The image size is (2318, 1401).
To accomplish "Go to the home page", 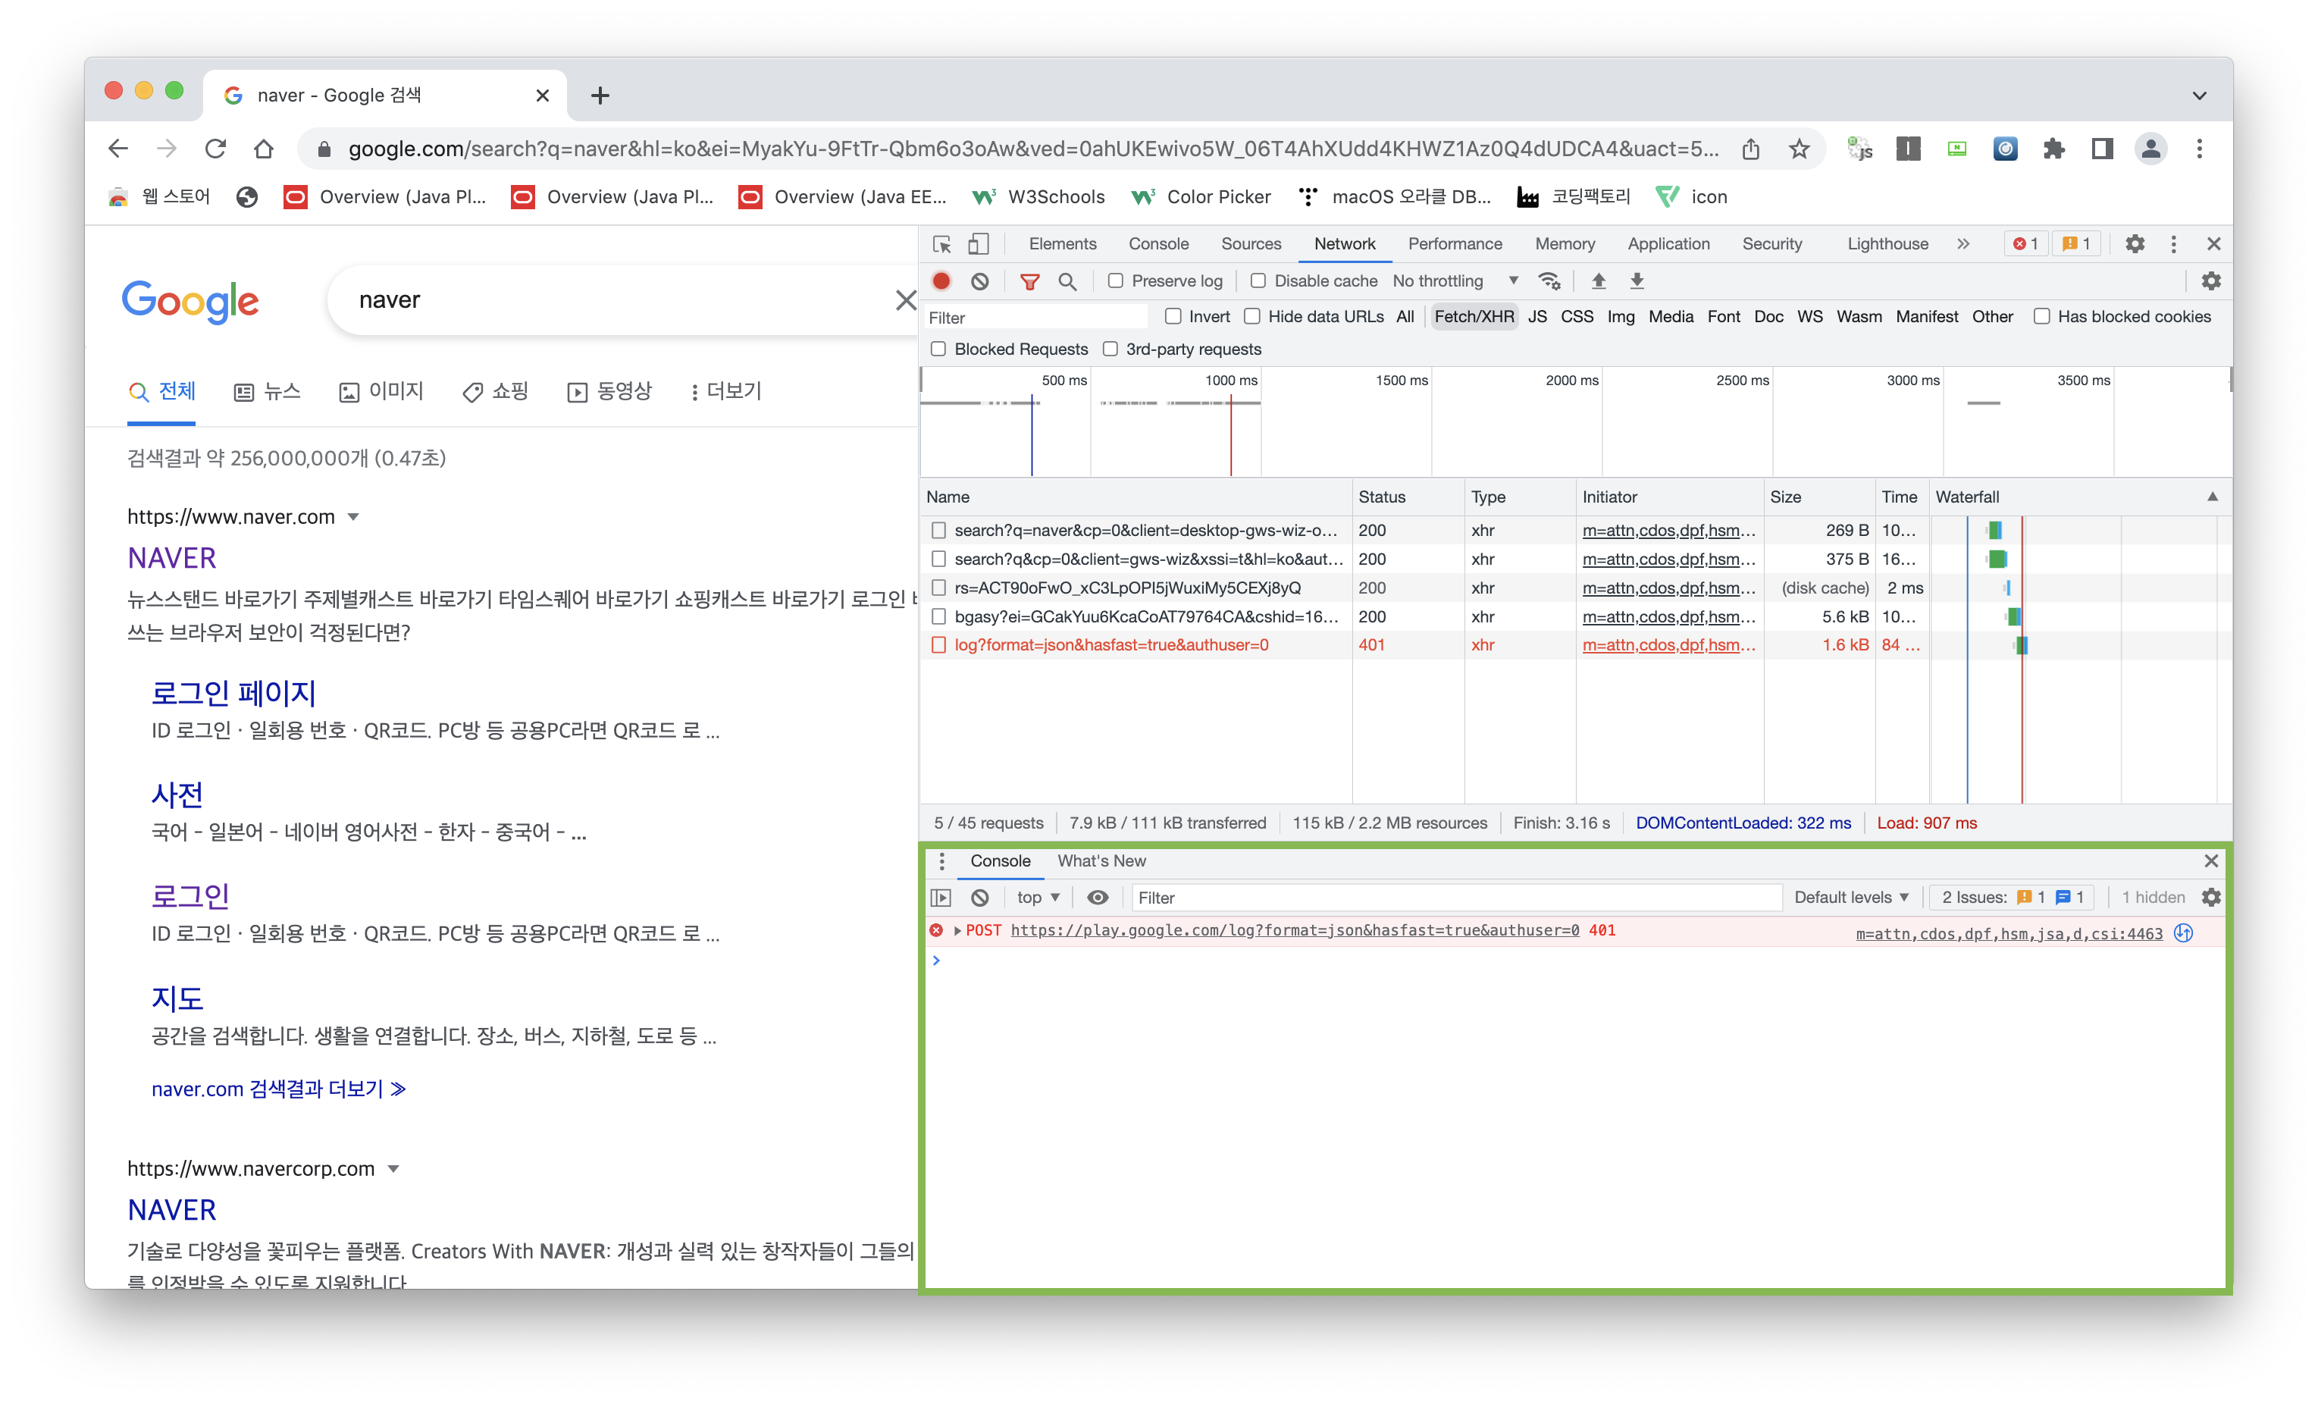I will 264,148.
